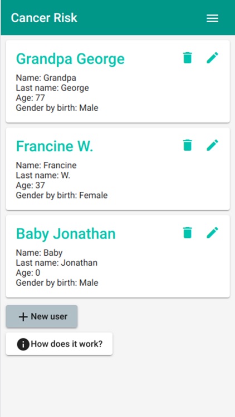Click the plus icon on New user button
The width and height of the screenshot is (235, 417).
pos(23,317)
